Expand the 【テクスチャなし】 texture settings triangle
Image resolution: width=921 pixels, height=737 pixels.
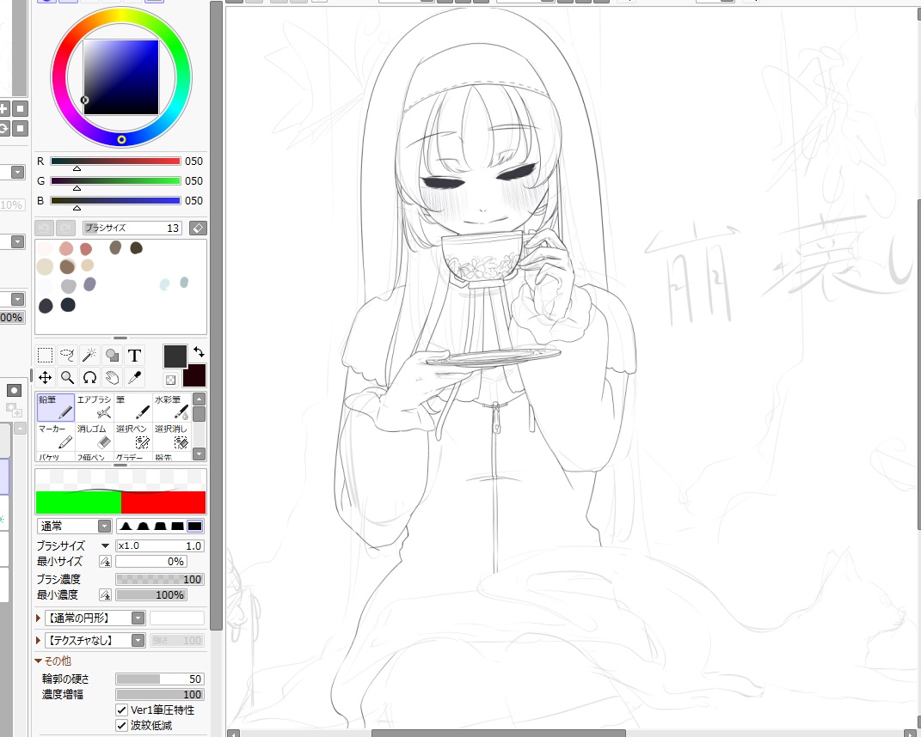[39, 640]
